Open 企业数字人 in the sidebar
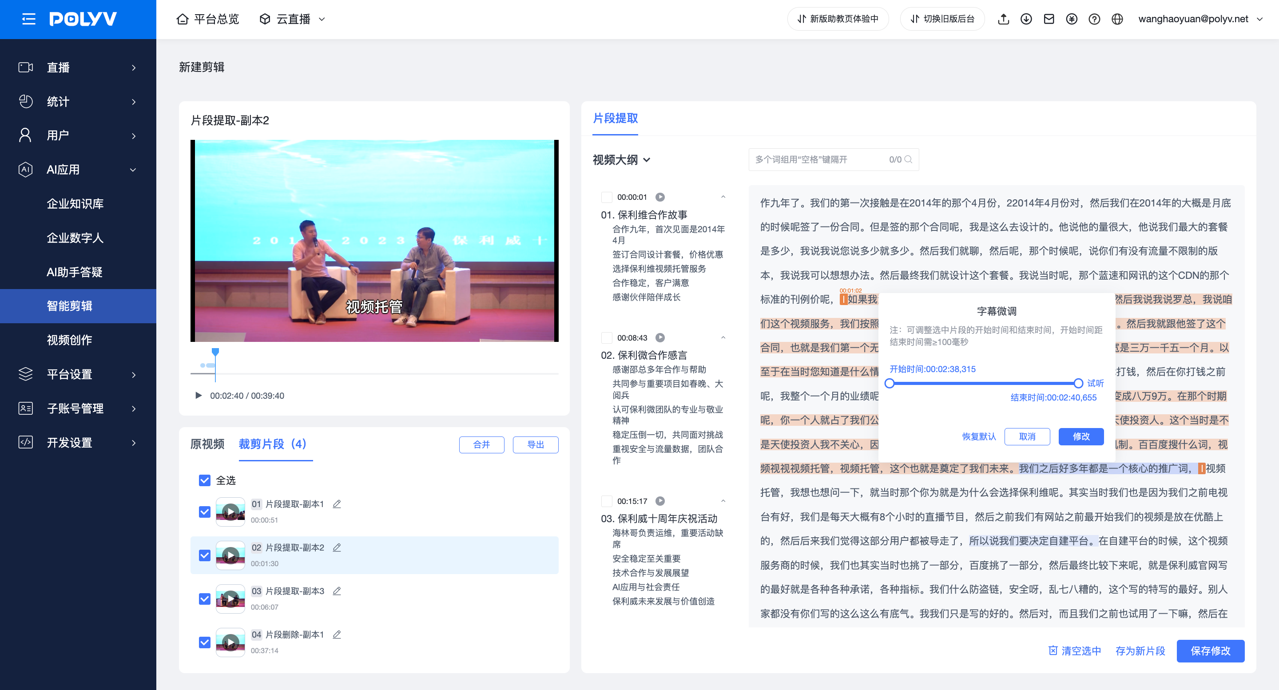This screenshot has height=690, width=1279. [x=78, y=238]
